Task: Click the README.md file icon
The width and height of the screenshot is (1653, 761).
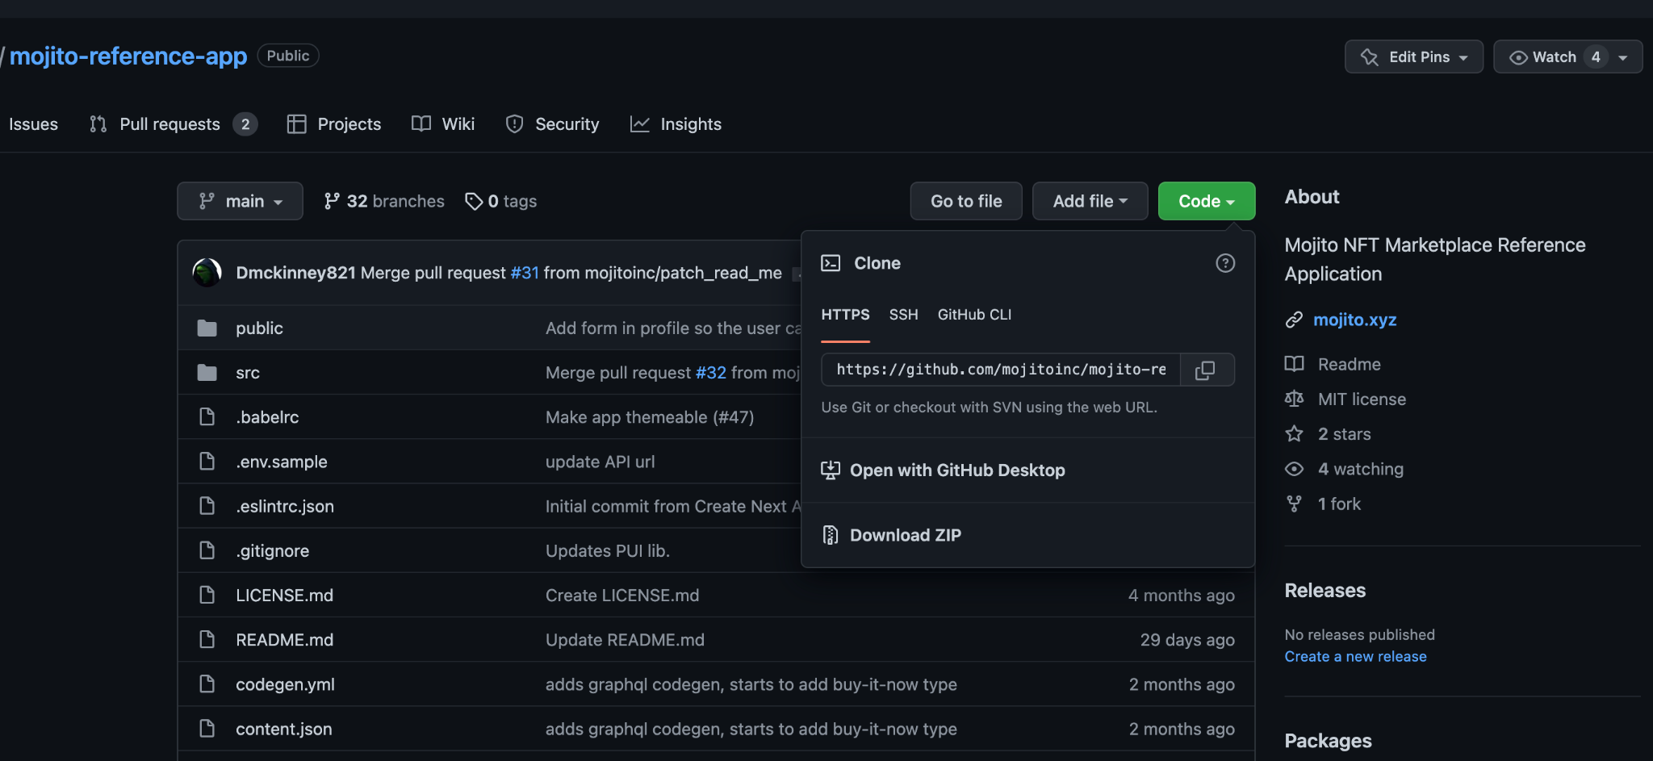Action: pos(207,639)
